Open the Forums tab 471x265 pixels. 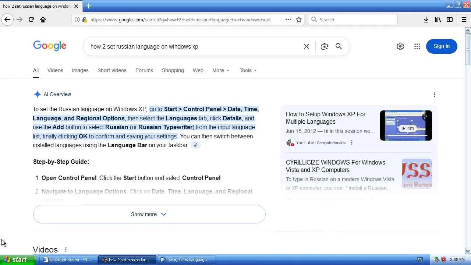click(x=144, y=70)
